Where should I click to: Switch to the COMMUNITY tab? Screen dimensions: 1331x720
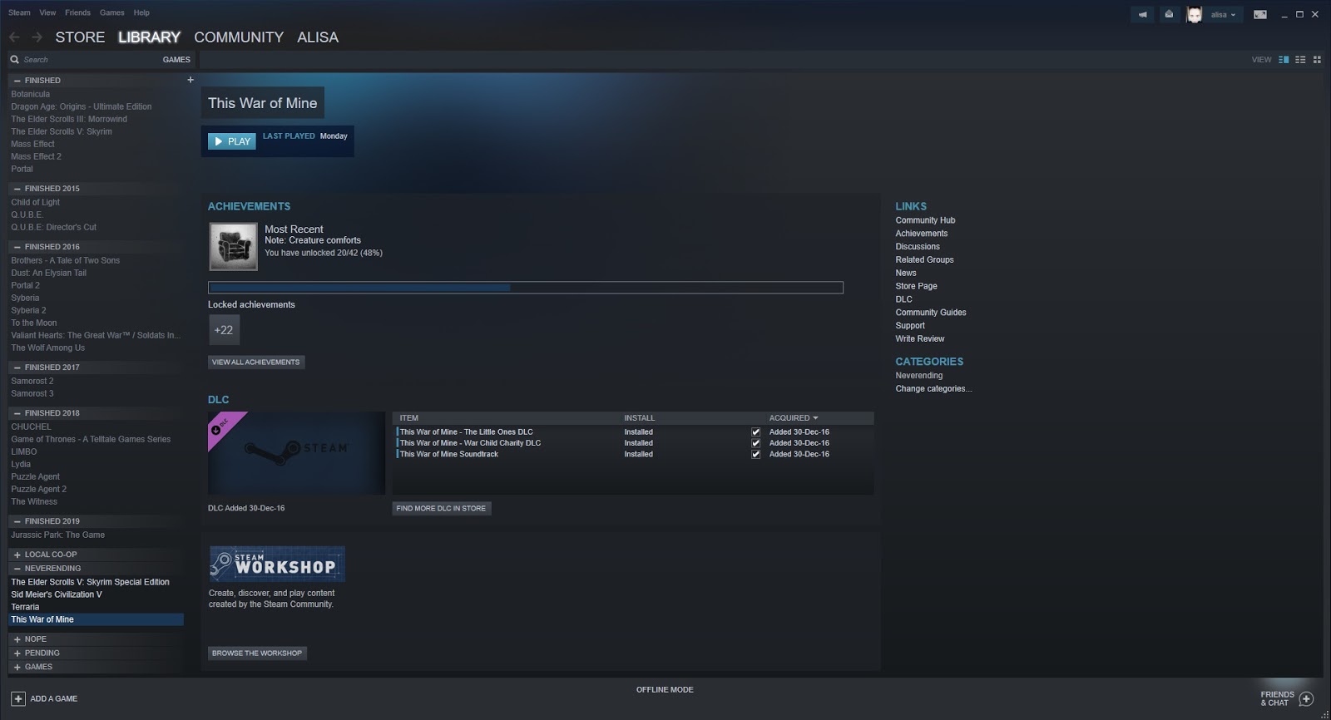pyautogui.click(x=239, y=37)
